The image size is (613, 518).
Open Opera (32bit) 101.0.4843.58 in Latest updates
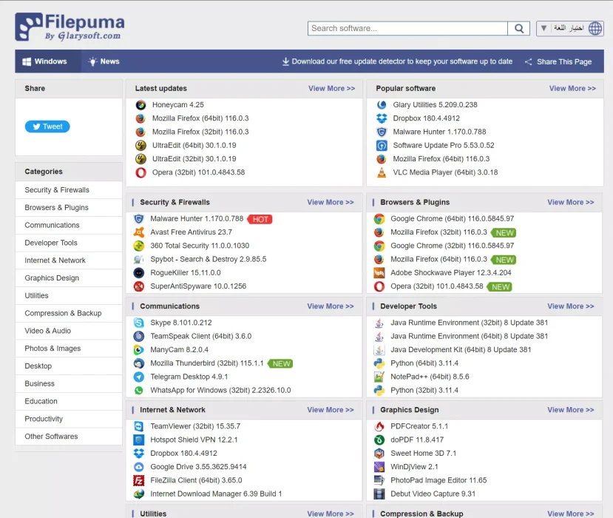[199, 172]
